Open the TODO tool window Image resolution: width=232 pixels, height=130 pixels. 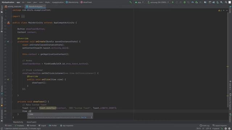[8, 126]
